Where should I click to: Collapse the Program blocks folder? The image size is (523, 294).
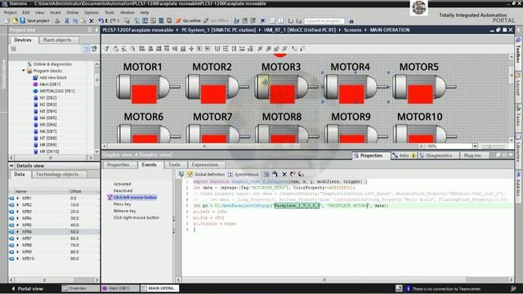tap(24, 71)
